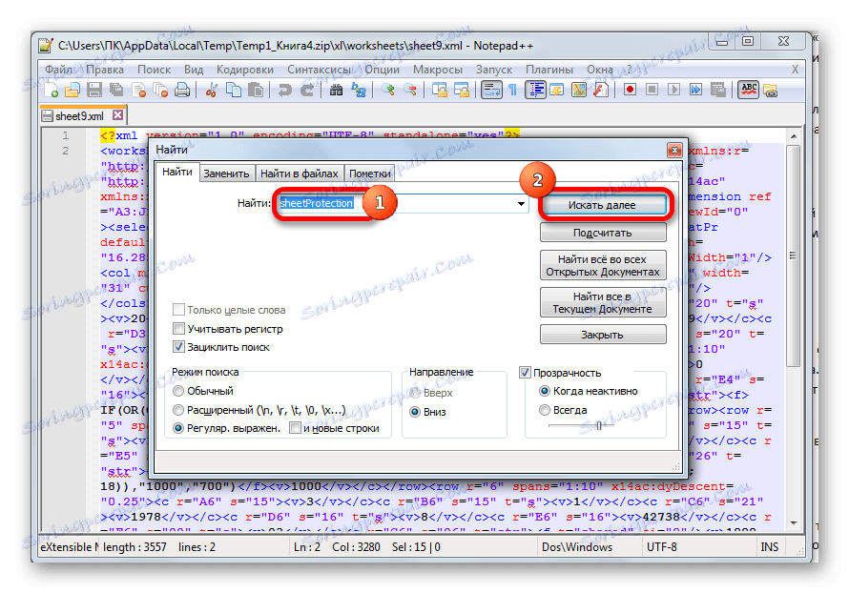Toggle the 'Прозрачность' checkbox
Viewport: 849px width, 593px height.
click(524, 372)
